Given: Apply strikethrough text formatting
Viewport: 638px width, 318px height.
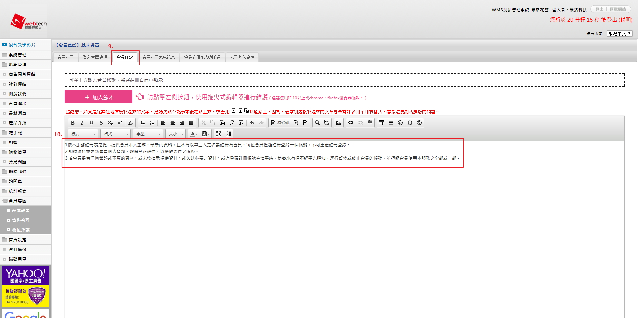Looking at the screenshot, I should click(x=101, y=123).
